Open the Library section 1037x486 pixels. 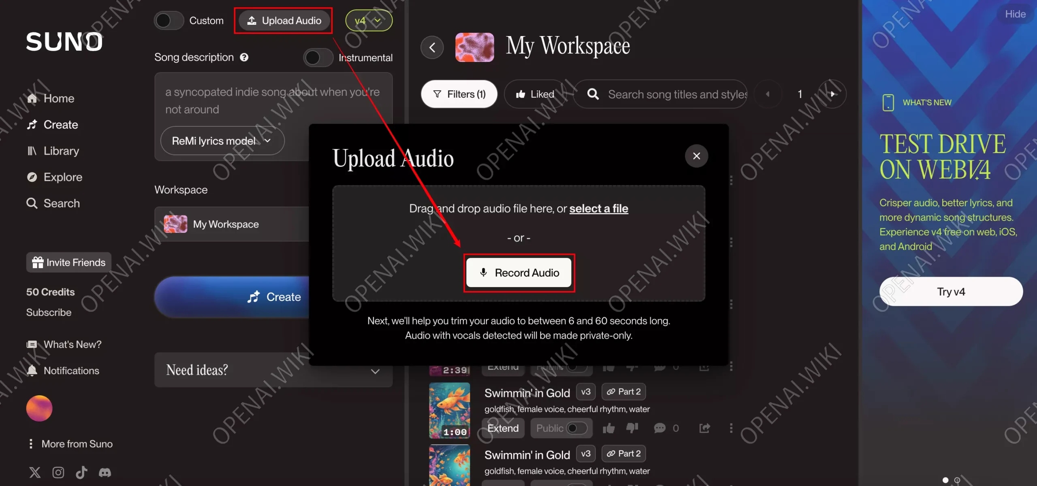pos(53,151)
